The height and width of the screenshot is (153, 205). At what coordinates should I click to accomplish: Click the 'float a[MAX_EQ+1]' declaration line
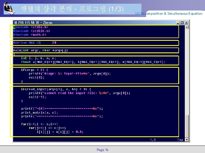(x=93, y=62)
